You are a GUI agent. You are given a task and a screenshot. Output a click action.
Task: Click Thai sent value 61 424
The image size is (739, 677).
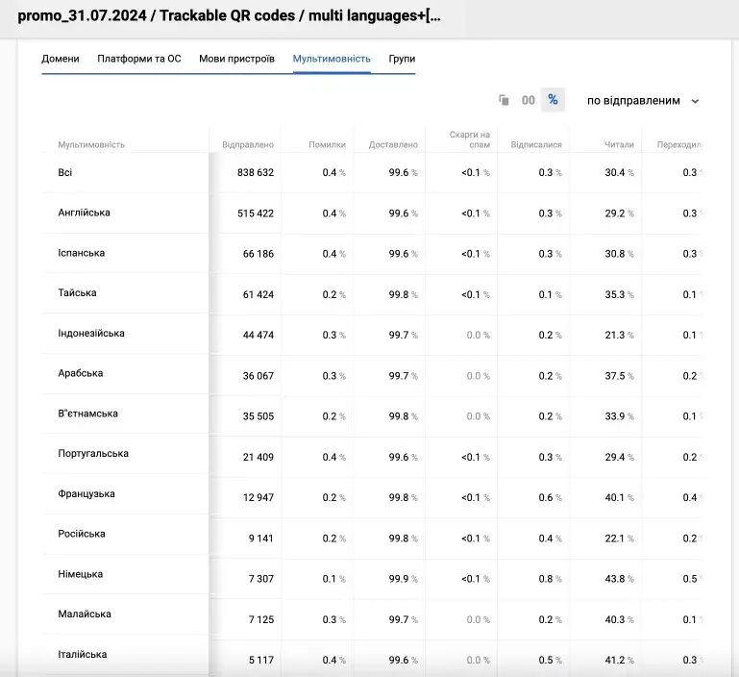259,294
